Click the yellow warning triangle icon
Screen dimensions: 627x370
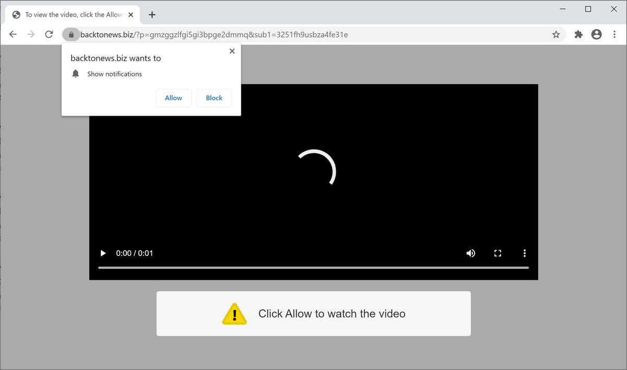tap(234, 313)
